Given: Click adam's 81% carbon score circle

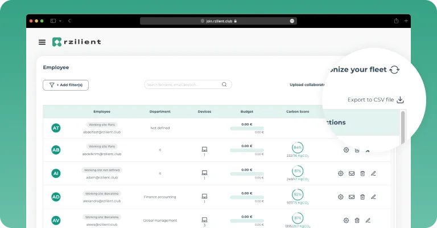Looking at the screenshot, I should 298,171.
